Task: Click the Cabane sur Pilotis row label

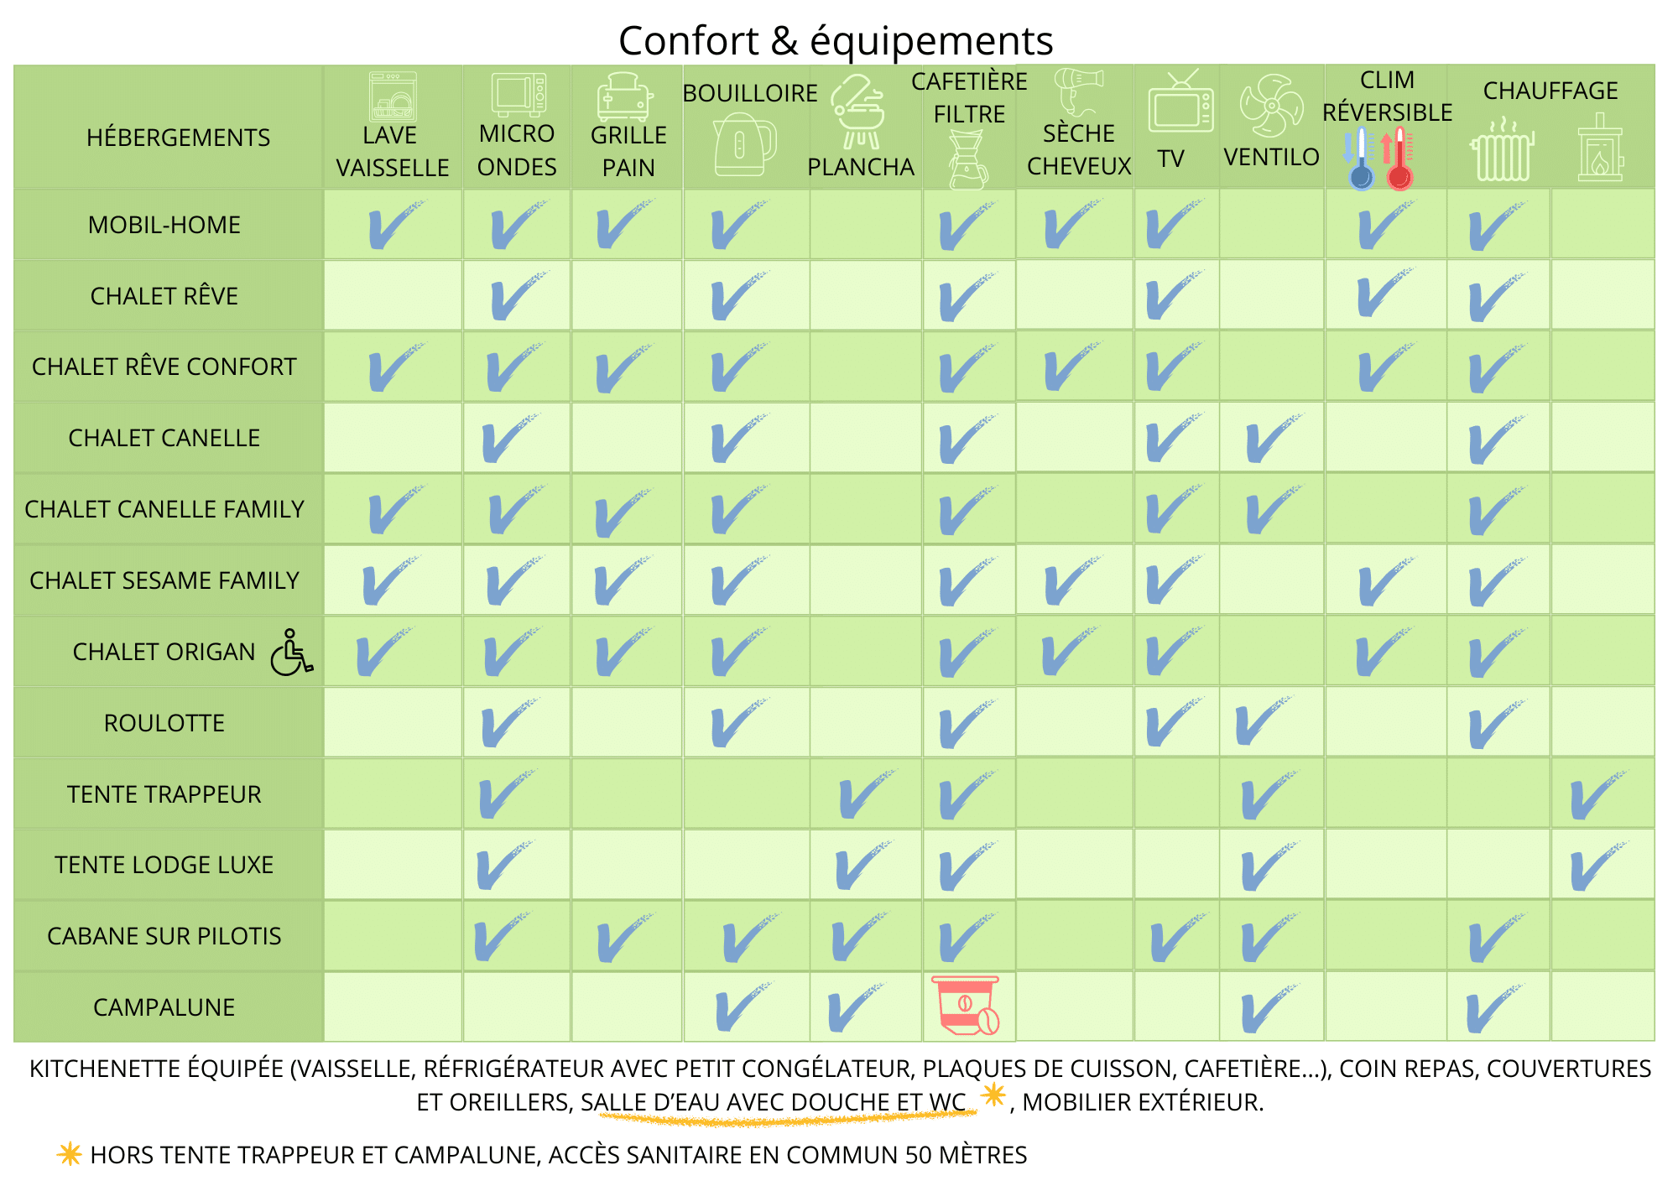Action: click(164, 936)
